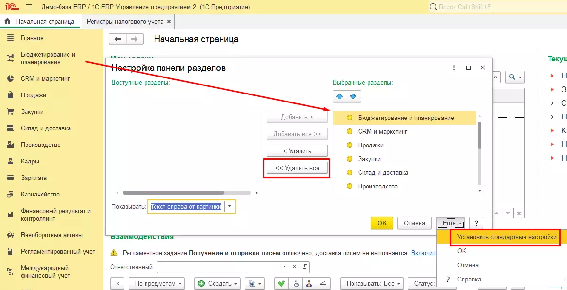Open the Еще dropdown button
Image resolution: width=567 pixels, height=290 pixels.
pos(451,223)
